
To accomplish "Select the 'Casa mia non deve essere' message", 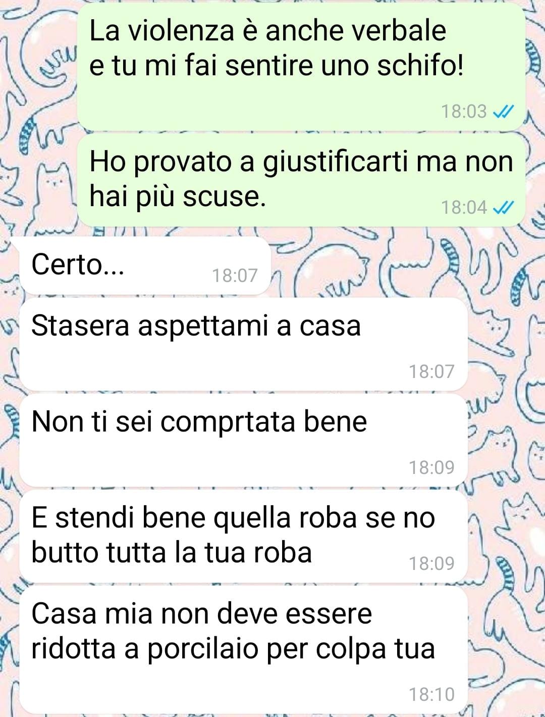I will [243, 649].
